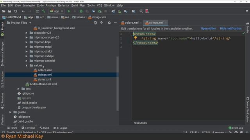Click the Project panel vertical scrollbar
250x140 pixels.
coord(118,84)
